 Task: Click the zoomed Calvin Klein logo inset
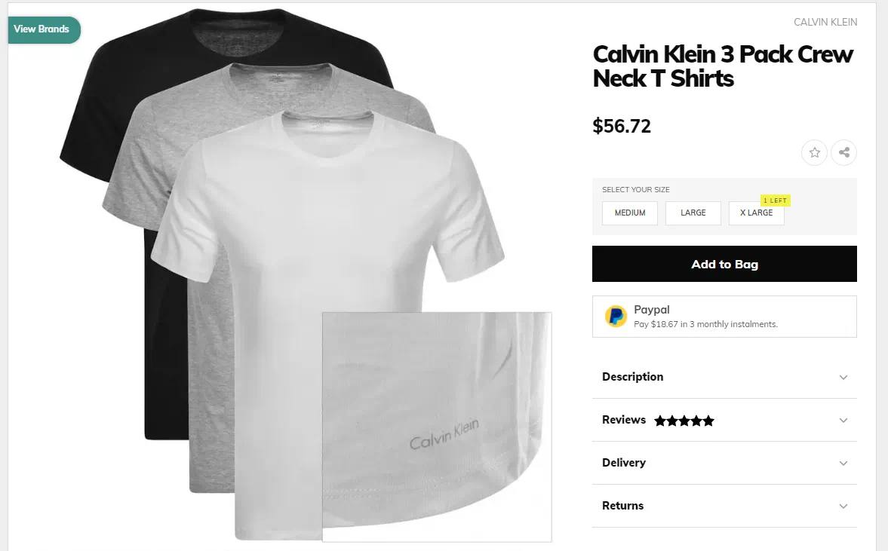437,427
